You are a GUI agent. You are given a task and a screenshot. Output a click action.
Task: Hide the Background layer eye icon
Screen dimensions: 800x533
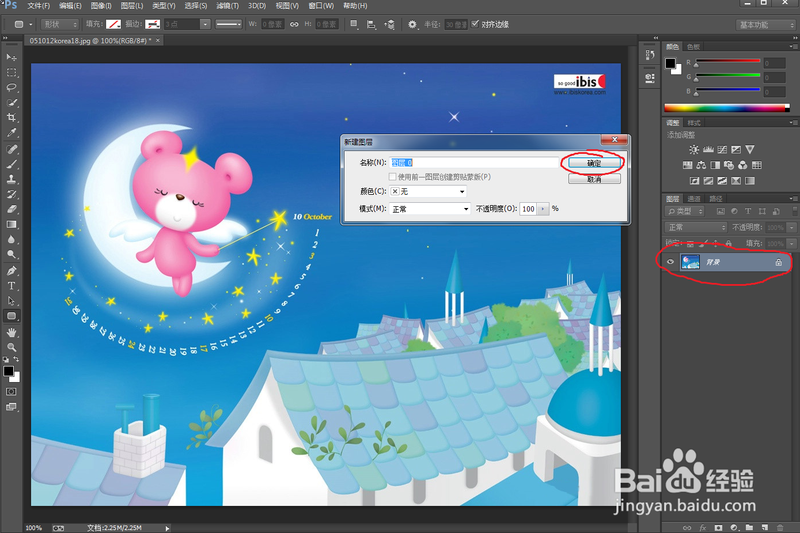(670, 262)
